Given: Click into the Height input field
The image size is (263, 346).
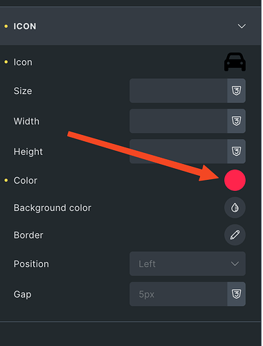Looking at the screenshot, I should [179, 152].
